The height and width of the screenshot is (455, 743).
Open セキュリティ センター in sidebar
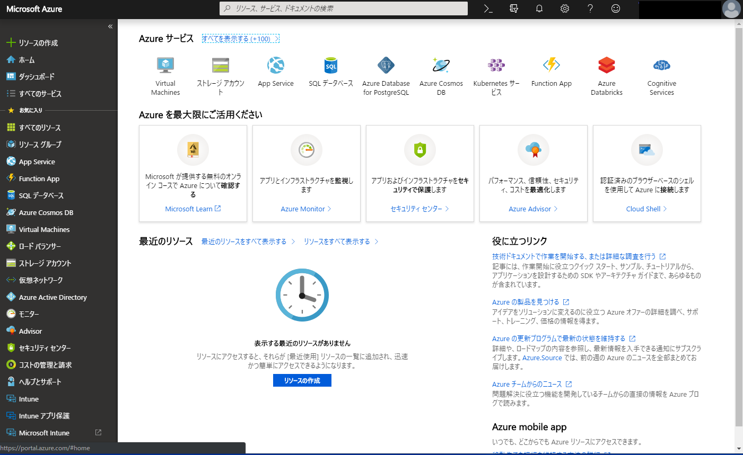tap(58, 348)
